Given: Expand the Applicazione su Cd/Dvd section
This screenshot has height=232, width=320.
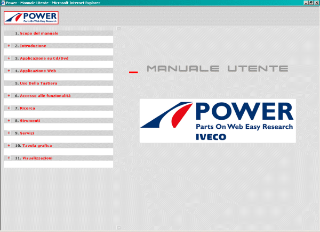Looking at the screenshot, I should pos(9,58).
